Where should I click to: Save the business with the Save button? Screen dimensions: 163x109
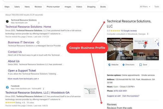point(143,65)
